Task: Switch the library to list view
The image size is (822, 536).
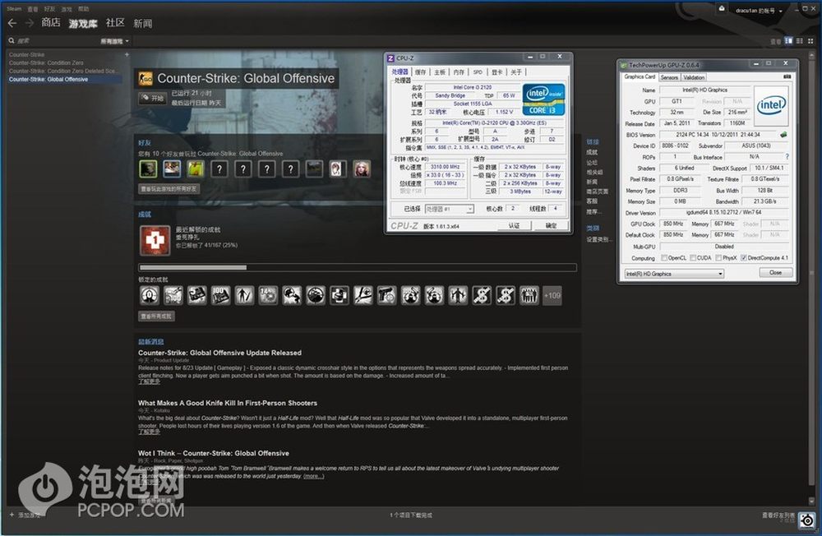Action: tap(800, 41)
